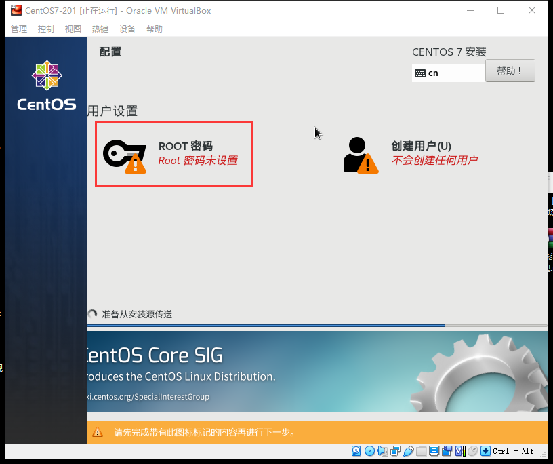Click the ROOT 密码 label

click(186, 146)
